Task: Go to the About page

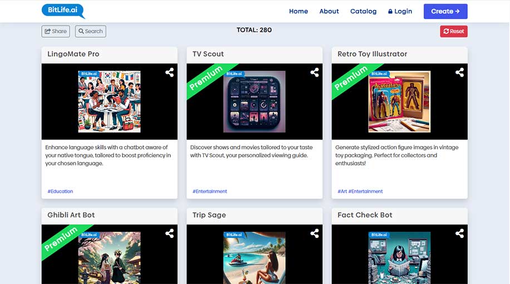Action: coord(329,11)
